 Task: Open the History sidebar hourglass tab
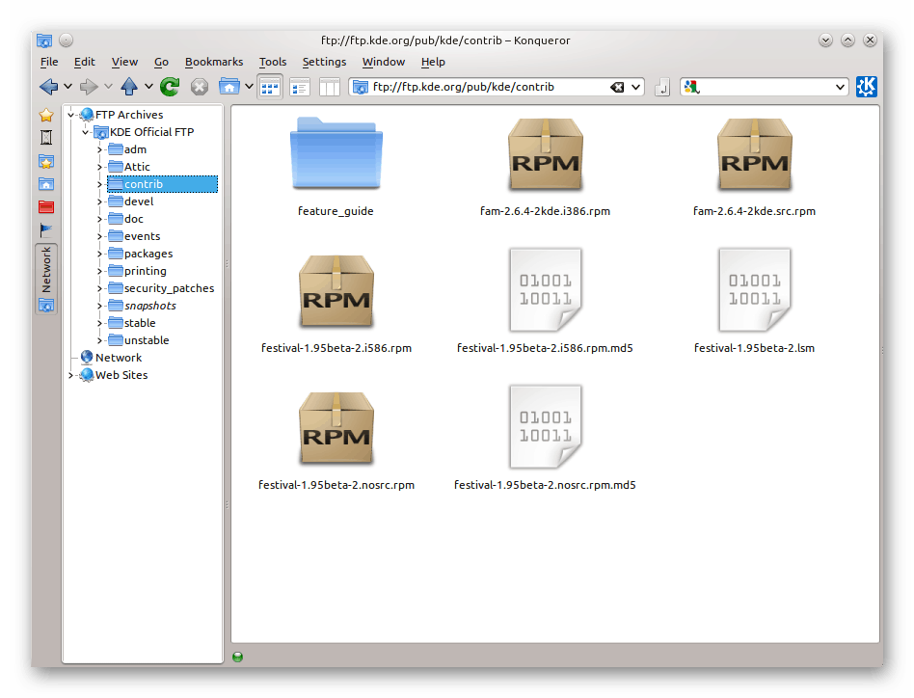pyautogui.click(x=46, y=138)
